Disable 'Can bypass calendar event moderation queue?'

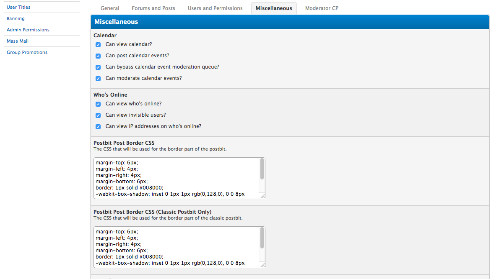click(98, 67)
